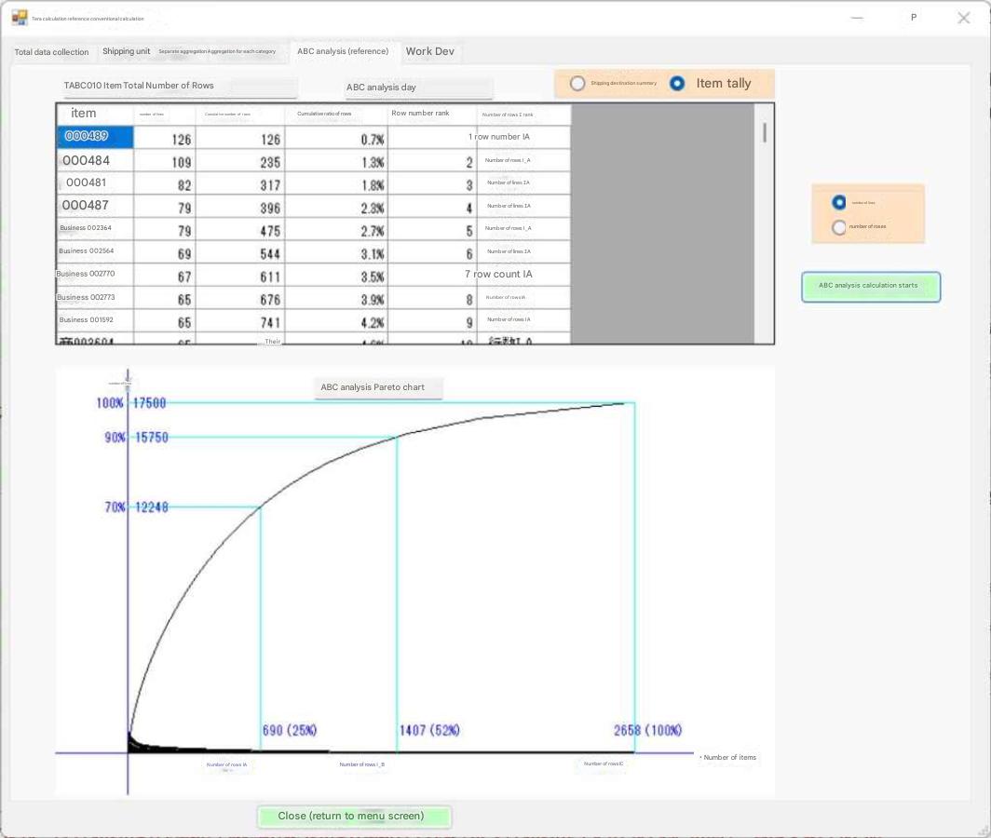
Task: Select item cell 000489 in table
Action: [x=95, y=137]
